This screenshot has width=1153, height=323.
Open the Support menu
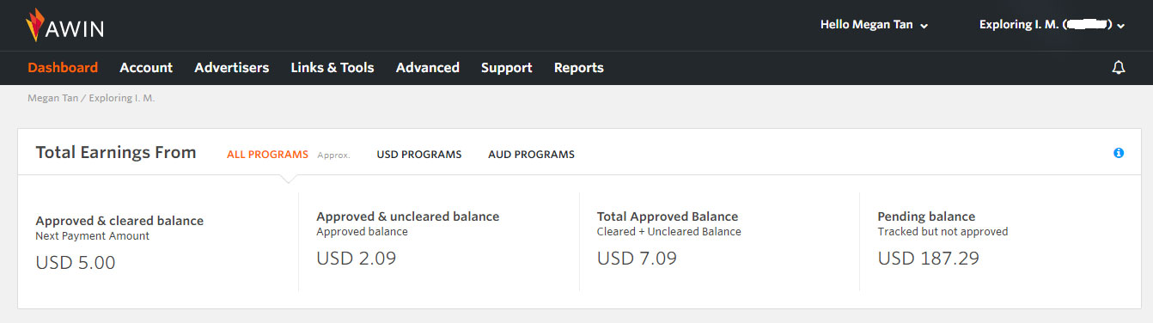tap(507, 67)
